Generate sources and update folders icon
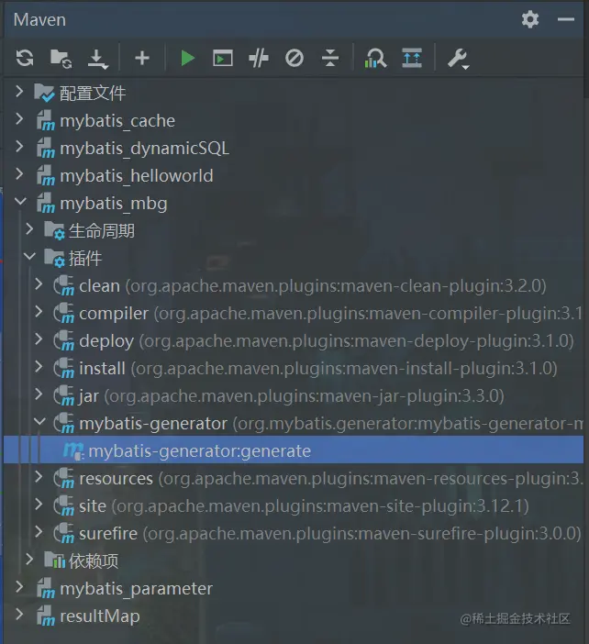The height and width of the screenshot is (644, 589). [x=61, y=58]
